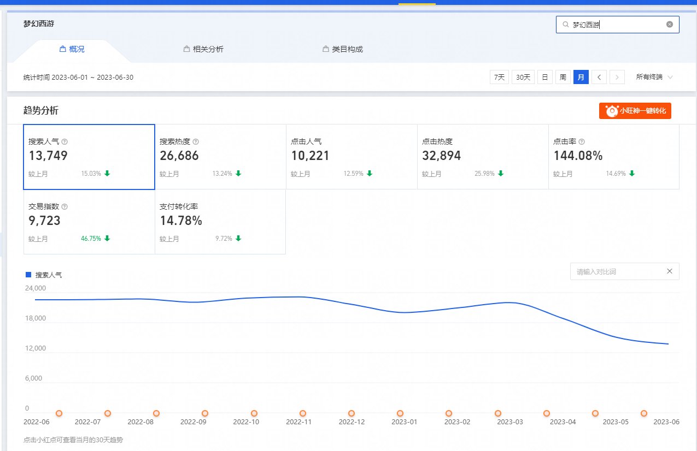697x451 pixels.
Task: Click the orange dot after 2022-11
Action: [303, 413]
